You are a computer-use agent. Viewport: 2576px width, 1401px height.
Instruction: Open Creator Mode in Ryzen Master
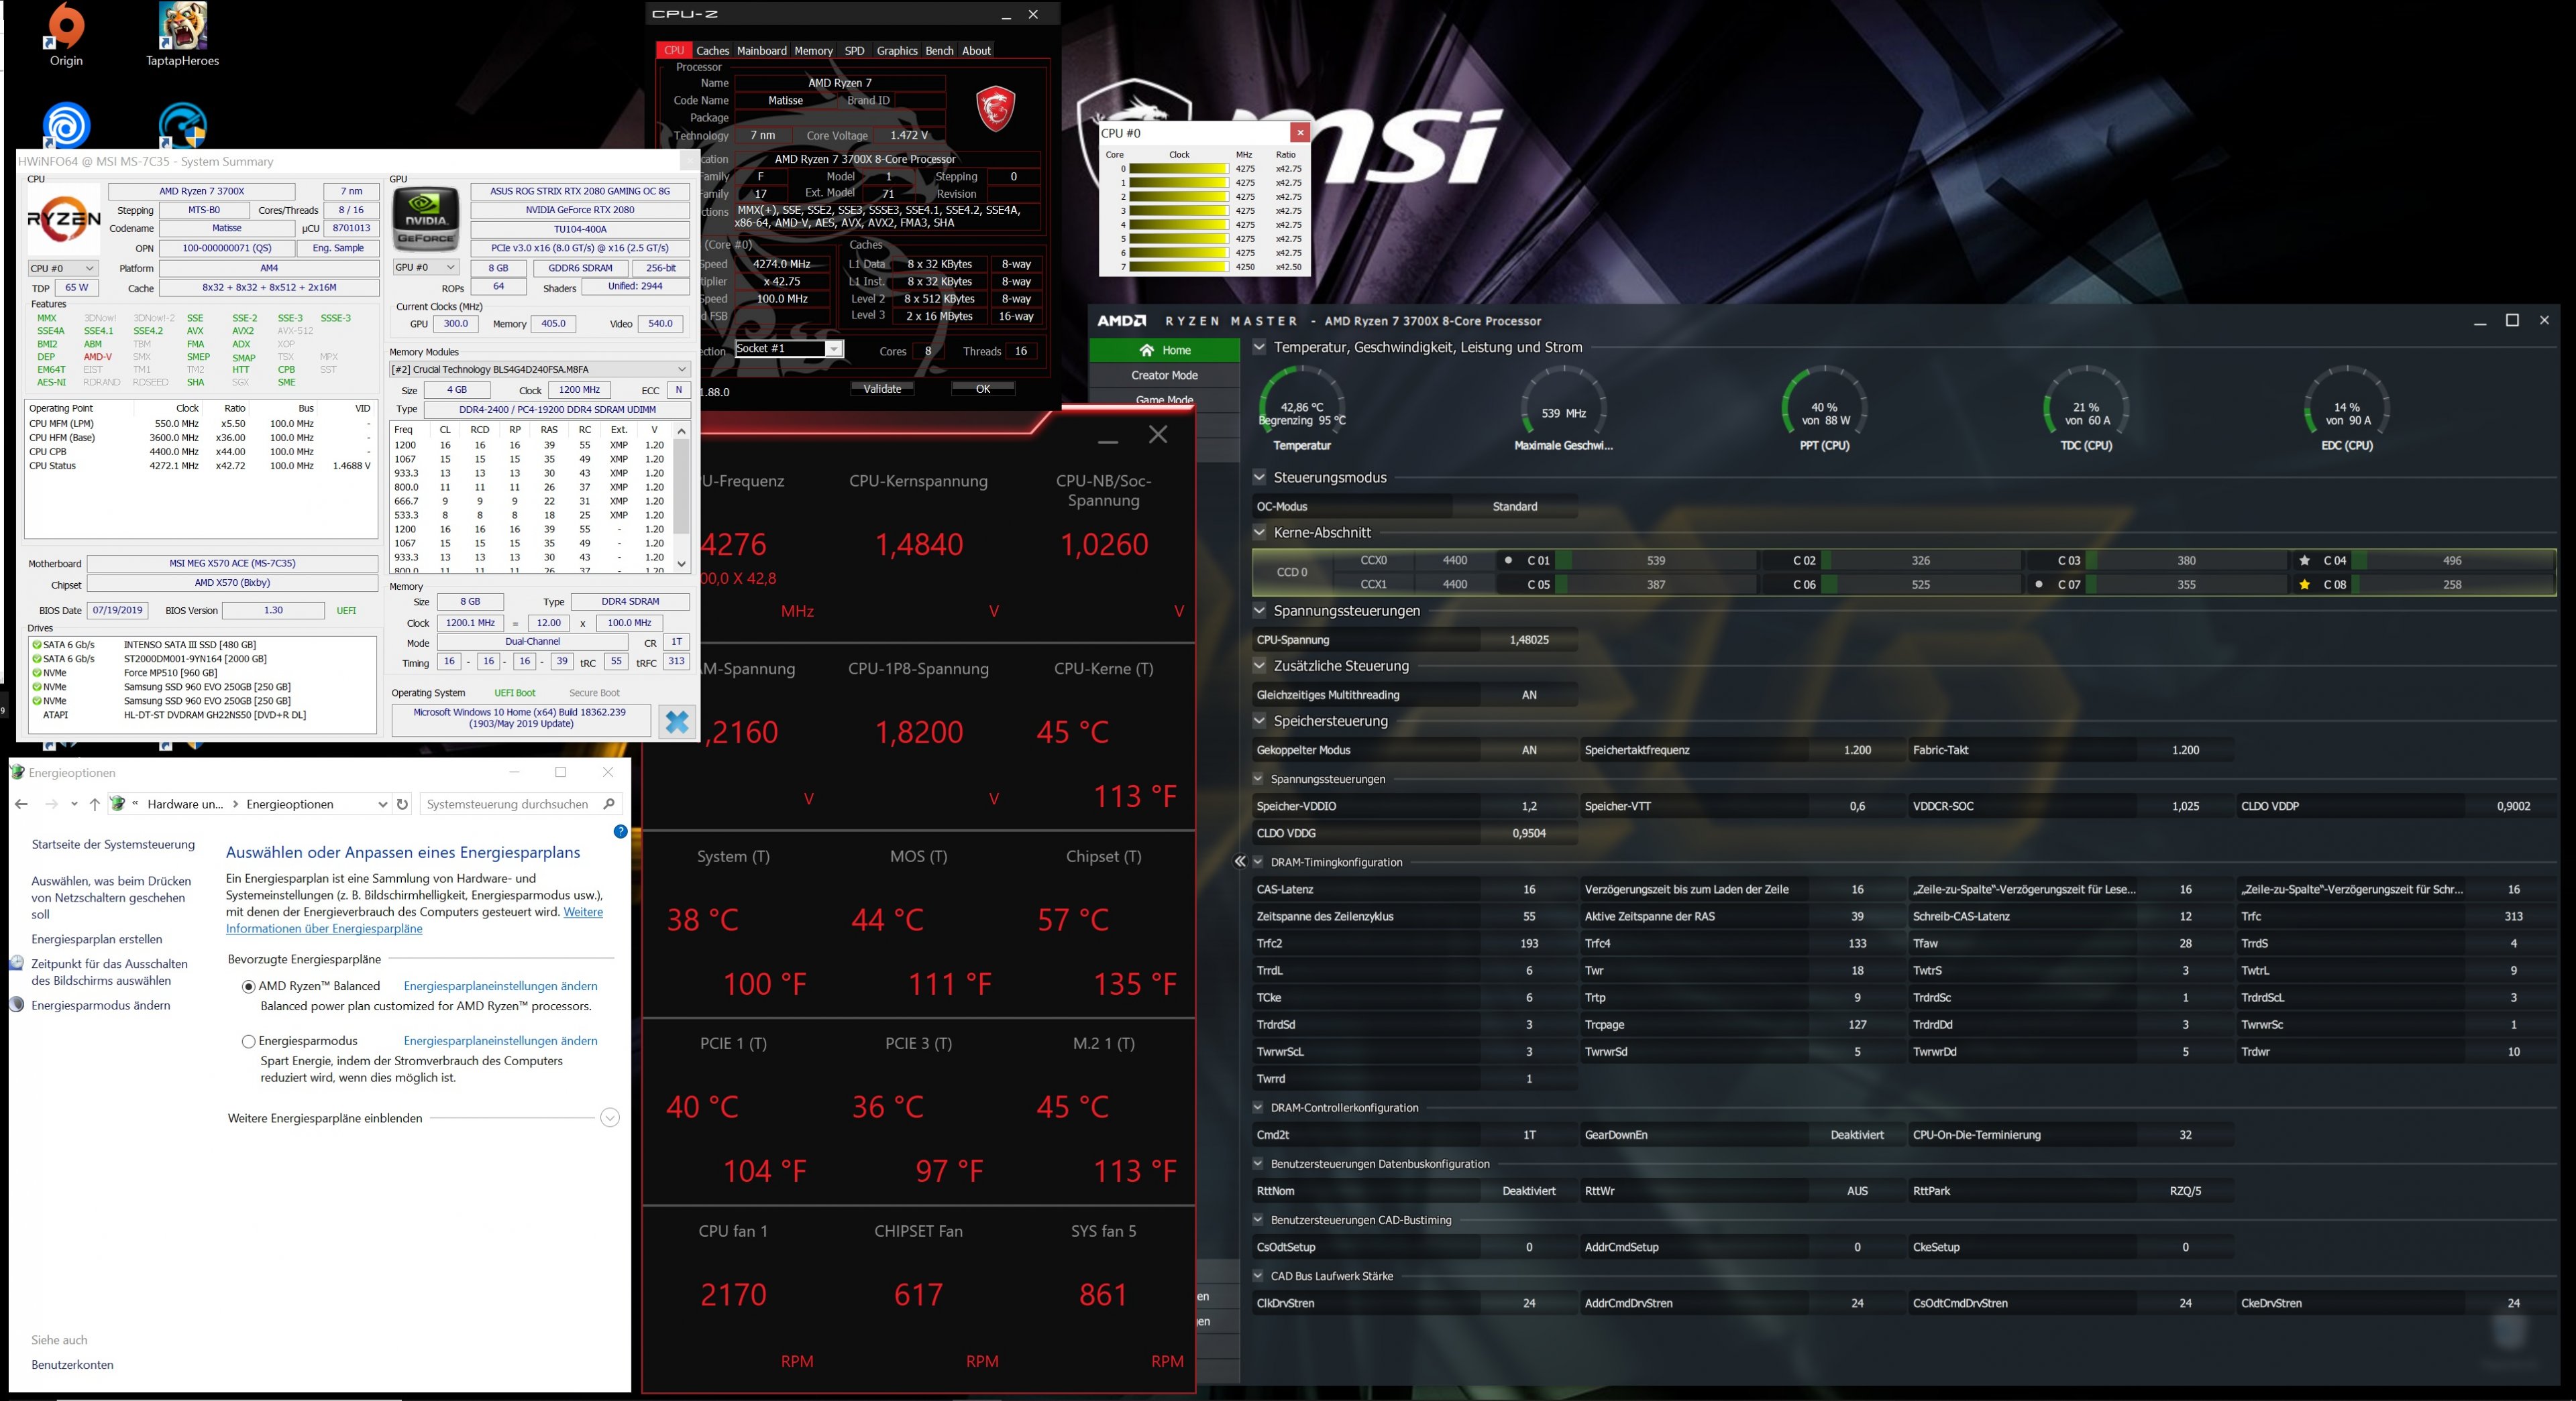click(x=1164, y=376)
